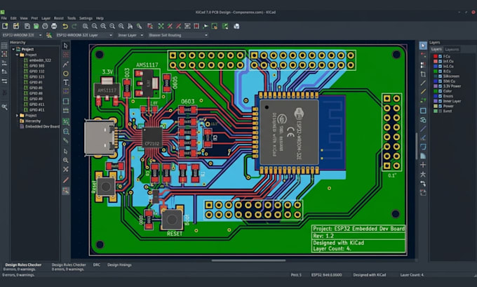The image size is (477, 287).
Task: Click the horizontal scrollbar under the PCB canvas
Action: click(x=248, y=260)
